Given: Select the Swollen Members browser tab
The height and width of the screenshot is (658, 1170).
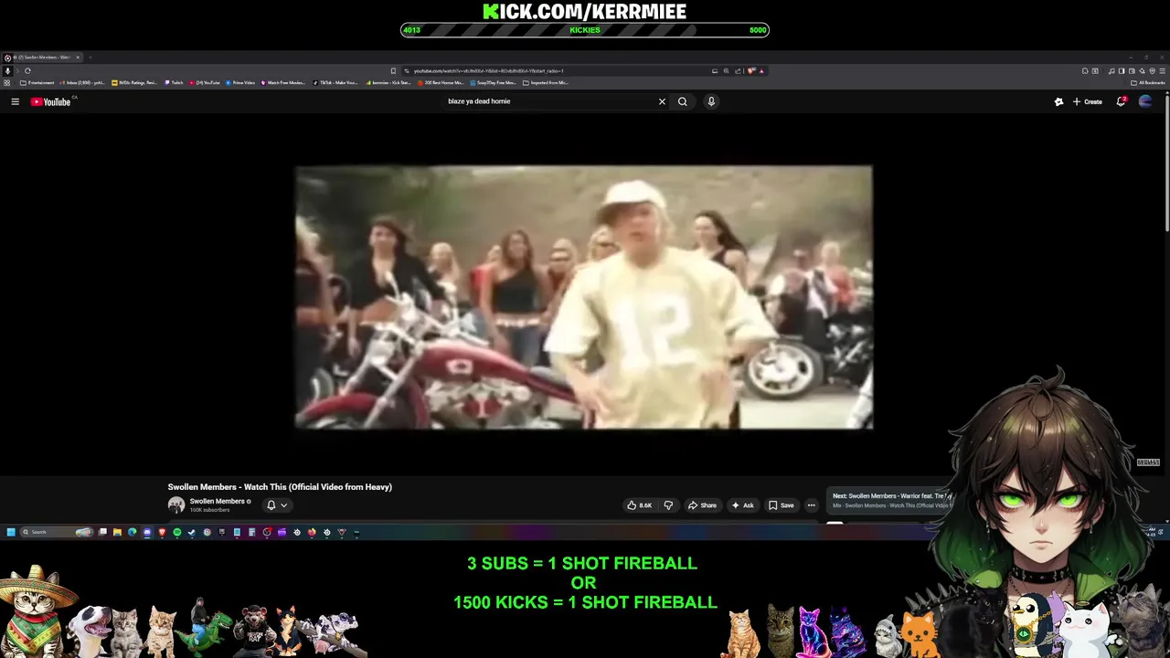Looking at the screenshot, I should point(44,58).
